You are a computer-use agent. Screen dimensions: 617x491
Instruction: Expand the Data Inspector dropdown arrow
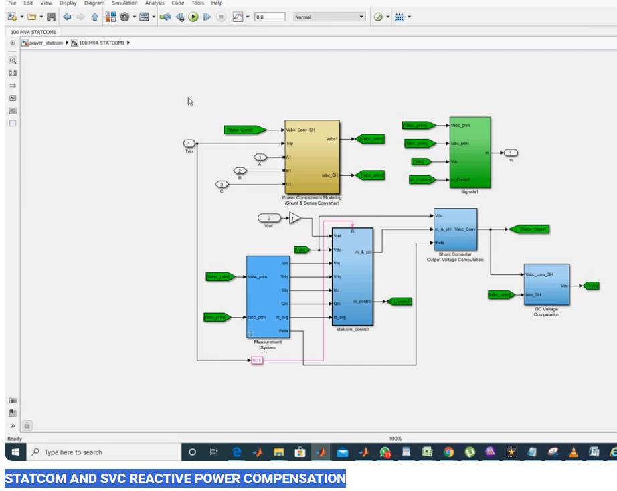click(x=248, y=17)
